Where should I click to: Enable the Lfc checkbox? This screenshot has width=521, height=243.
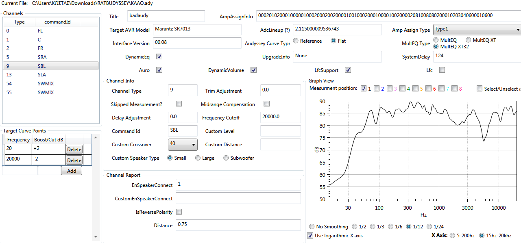pyautogui.click(x=442, y=70)
